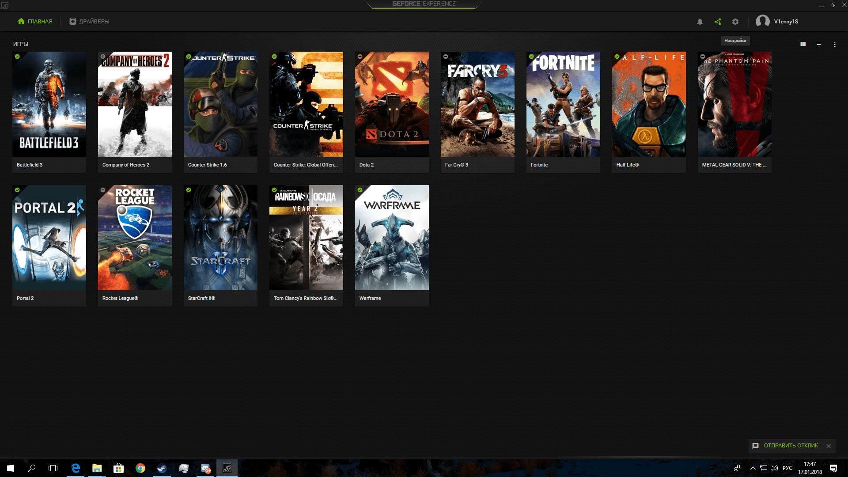Click ОТПРАВИТЬ ОТКЛИК feedback button
848x477 pixels.
coord(785,446)
